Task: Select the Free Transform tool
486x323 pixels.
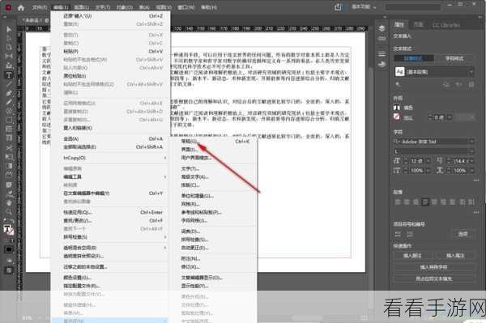Action: tap(9, 157)
